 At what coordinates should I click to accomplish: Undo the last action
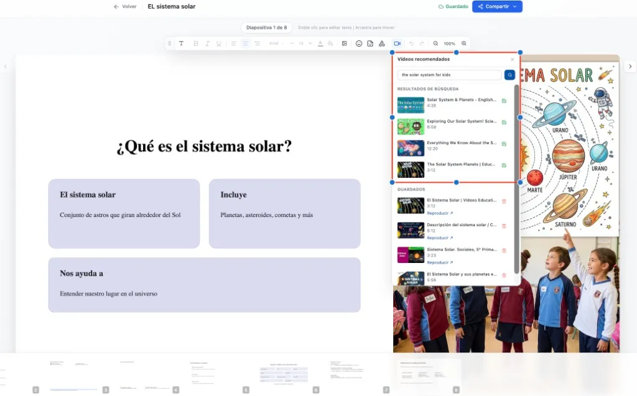pos(411,44)
